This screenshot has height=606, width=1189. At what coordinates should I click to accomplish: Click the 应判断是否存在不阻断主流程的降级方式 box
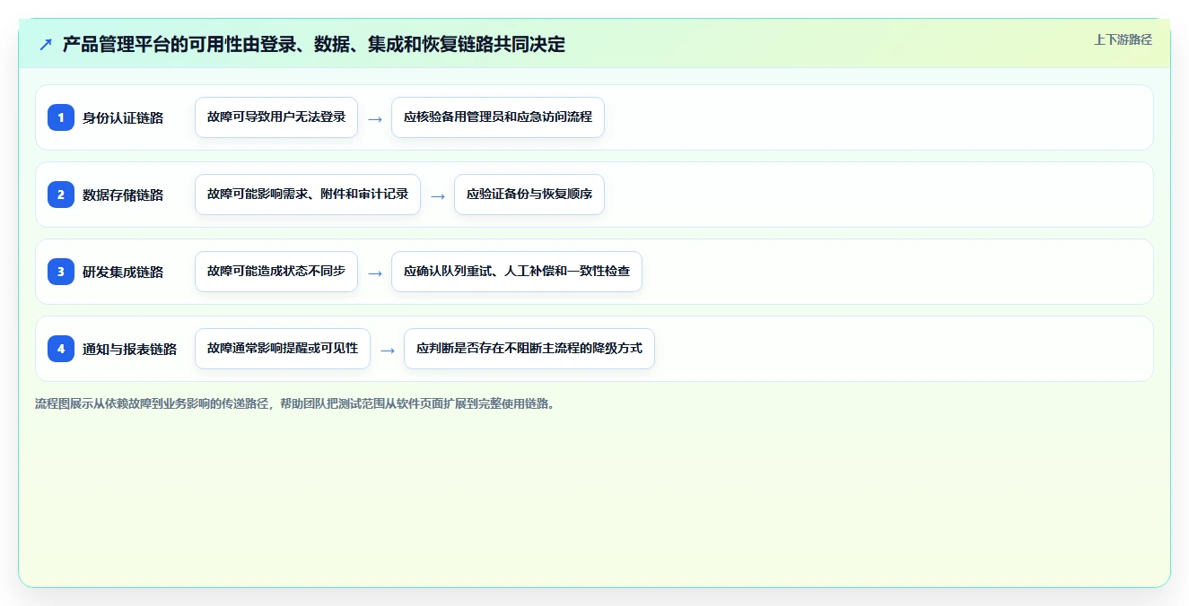pyautogui.click(x=529, y=349)
